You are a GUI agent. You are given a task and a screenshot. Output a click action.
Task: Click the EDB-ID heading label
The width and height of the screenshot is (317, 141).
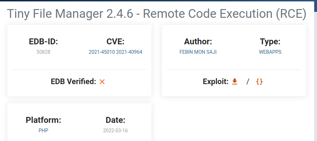[x=43, y=42]
